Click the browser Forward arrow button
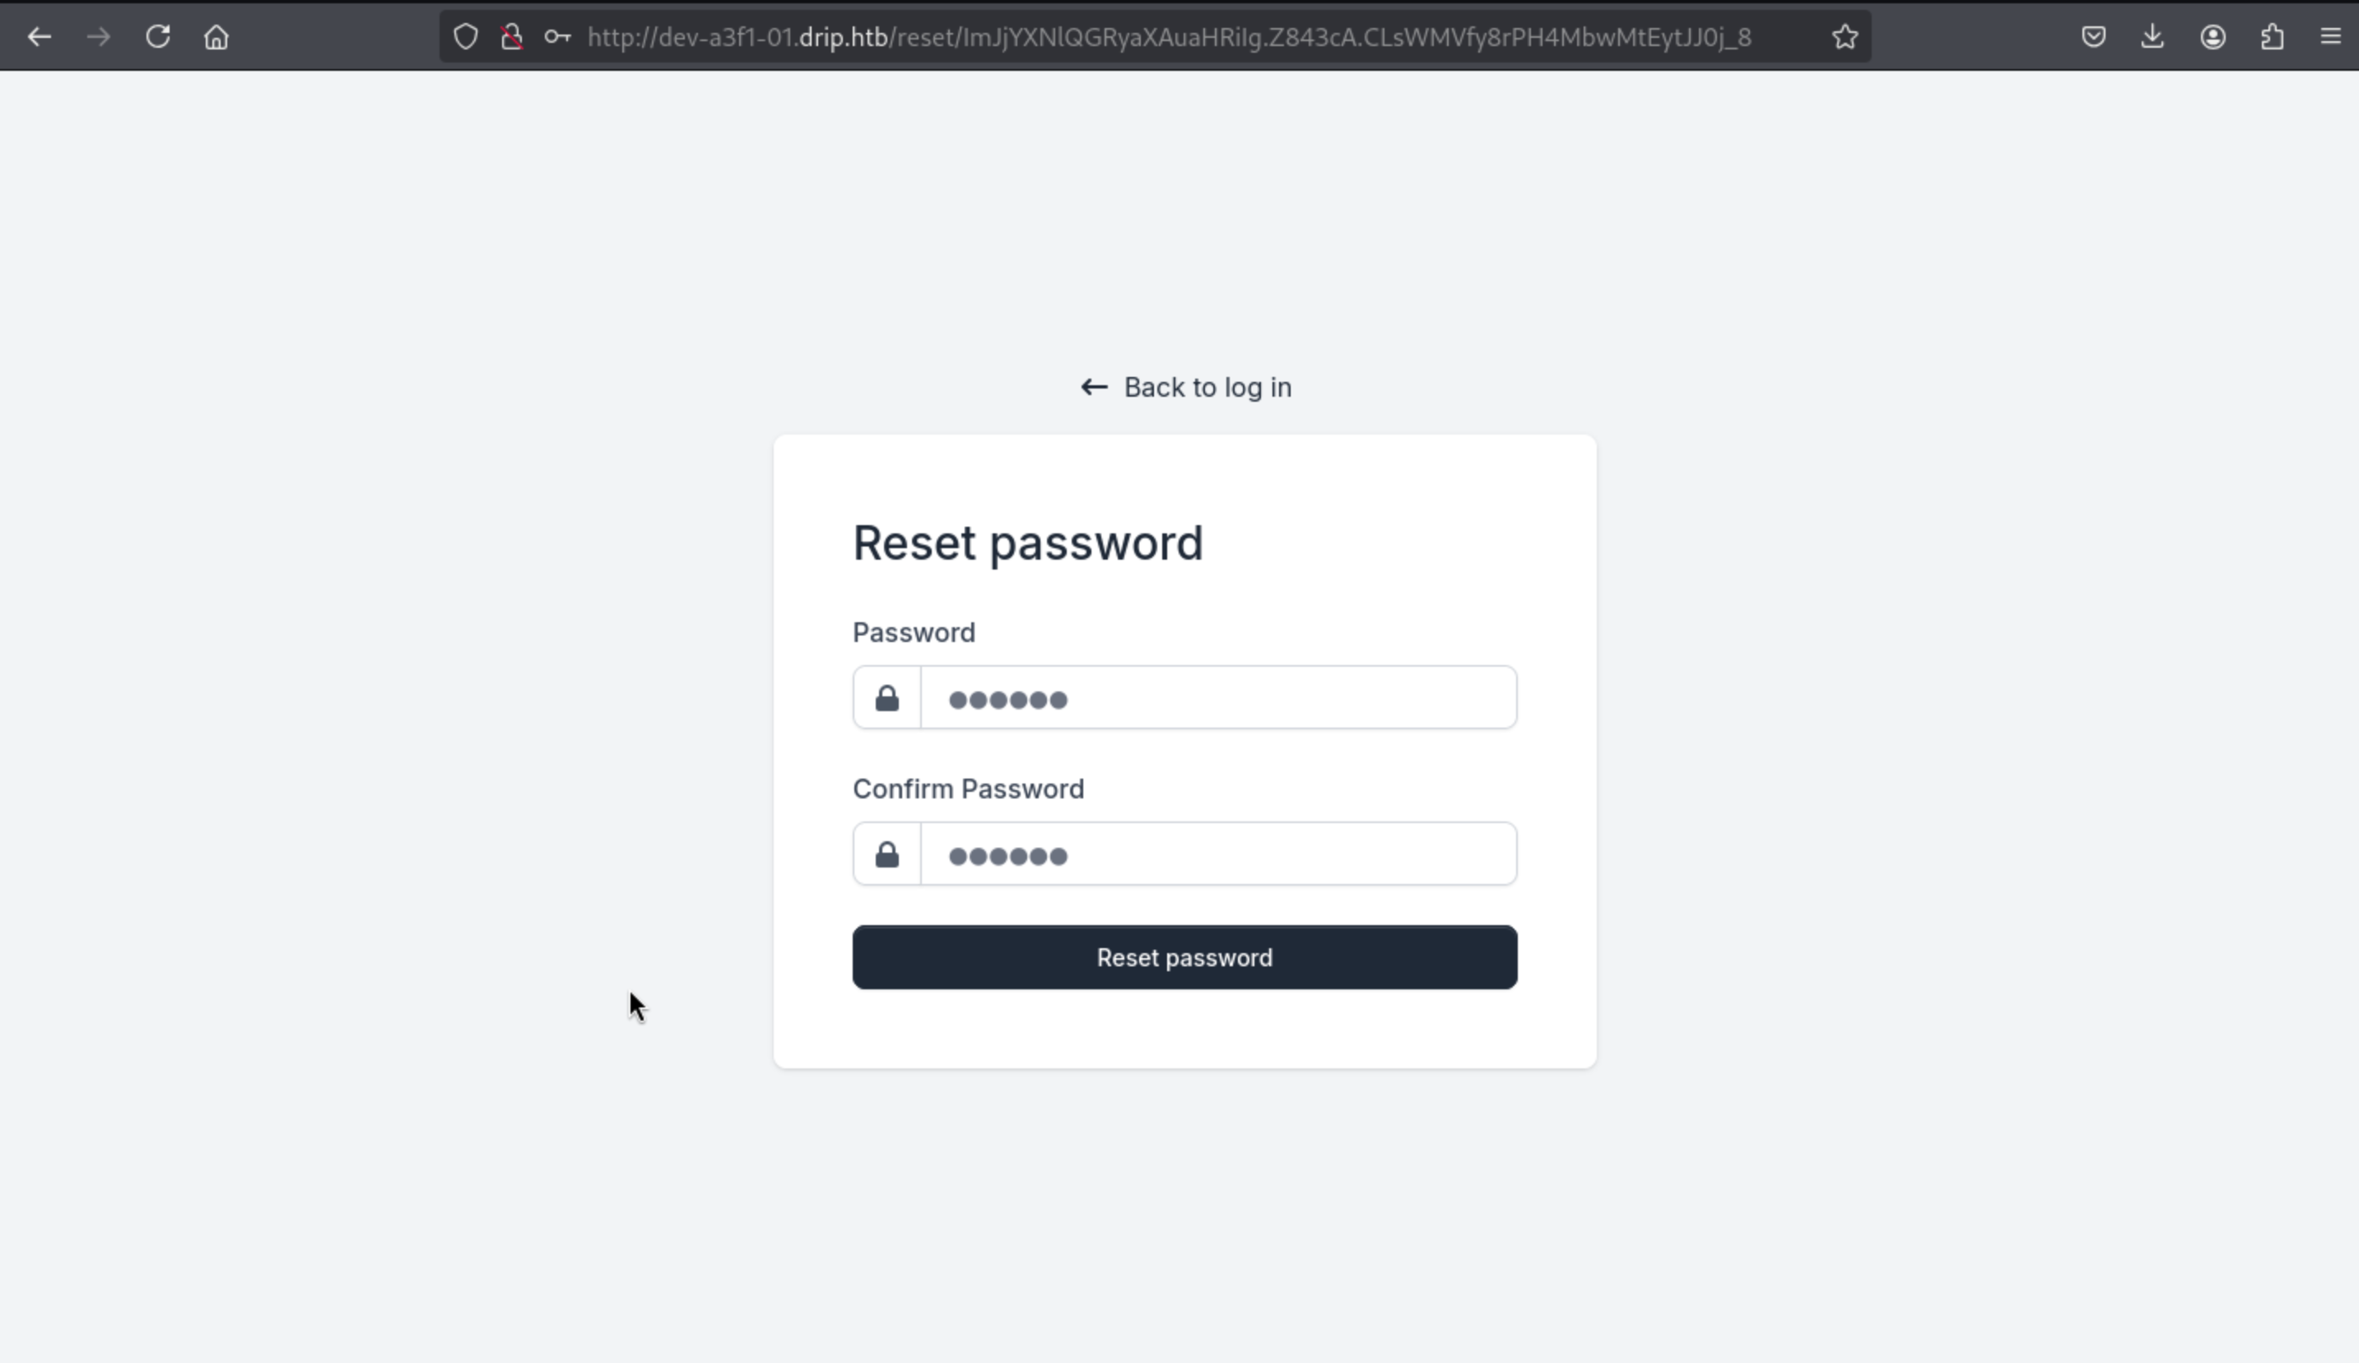2359x1363 pixels. coord(98,37)
